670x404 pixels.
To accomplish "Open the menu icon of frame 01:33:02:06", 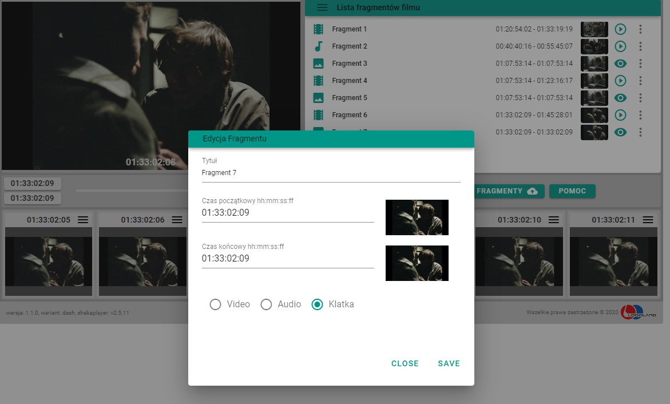I will 177,220.
